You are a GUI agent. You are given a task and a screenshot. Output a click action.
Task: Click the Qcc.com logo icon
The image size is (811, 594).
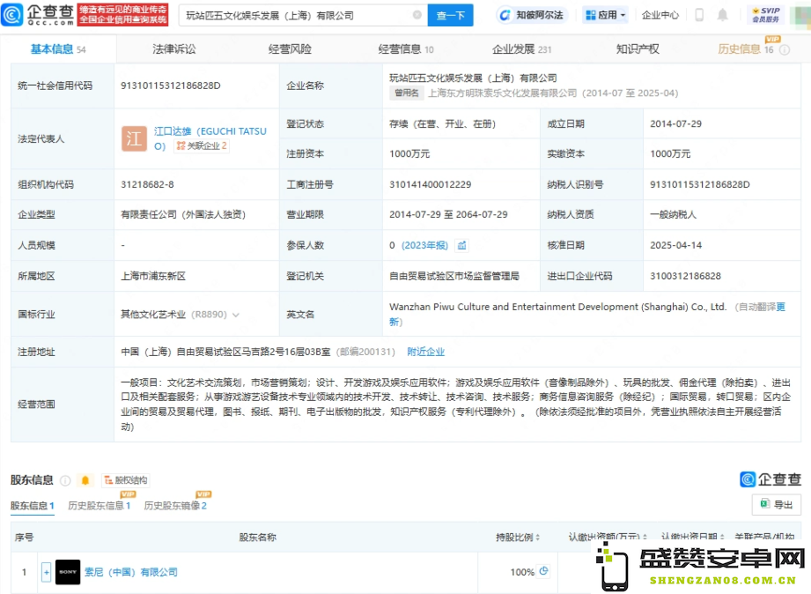coord(12,14)
